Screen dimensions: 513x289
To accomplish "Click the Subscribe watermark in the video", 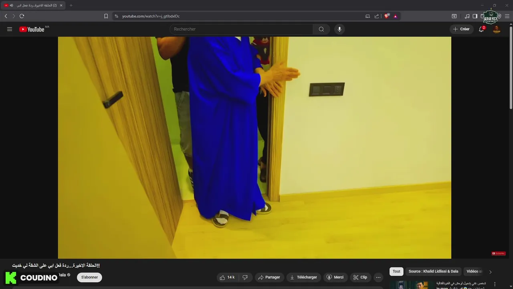I will coord(499,253).
